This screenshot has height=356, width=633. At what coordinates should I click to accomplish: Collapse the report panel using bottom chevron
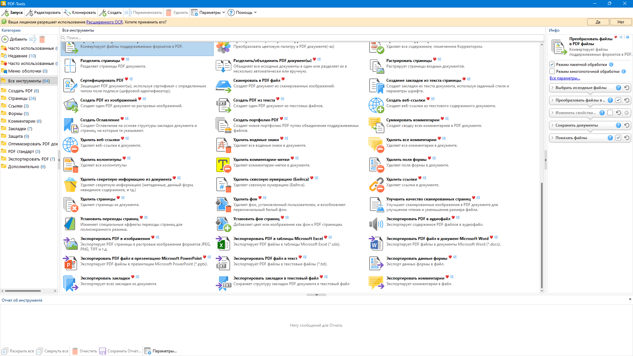[x=316, y=295]
